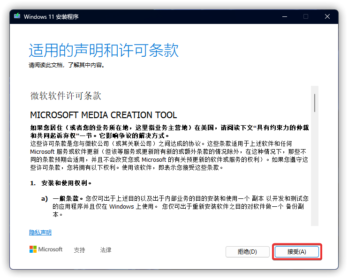The width and height of the screenshot is (348, 279).
Task: Click the 微软软件许可条款 heading in license text
Action: click(x=66, y=96)
